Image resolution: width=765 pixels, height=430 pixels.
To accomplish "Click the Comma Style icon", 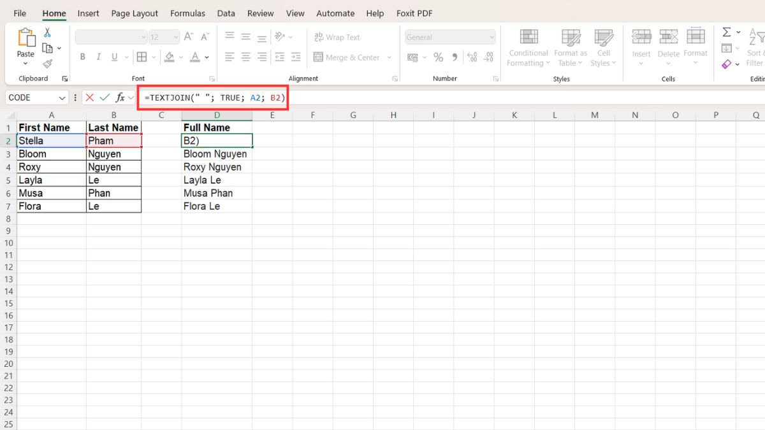I will pos(454,57).
